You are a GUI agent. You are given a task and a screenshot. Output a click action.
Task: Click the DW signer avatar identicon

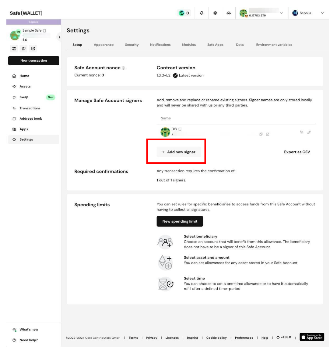[x=165, y=132]
